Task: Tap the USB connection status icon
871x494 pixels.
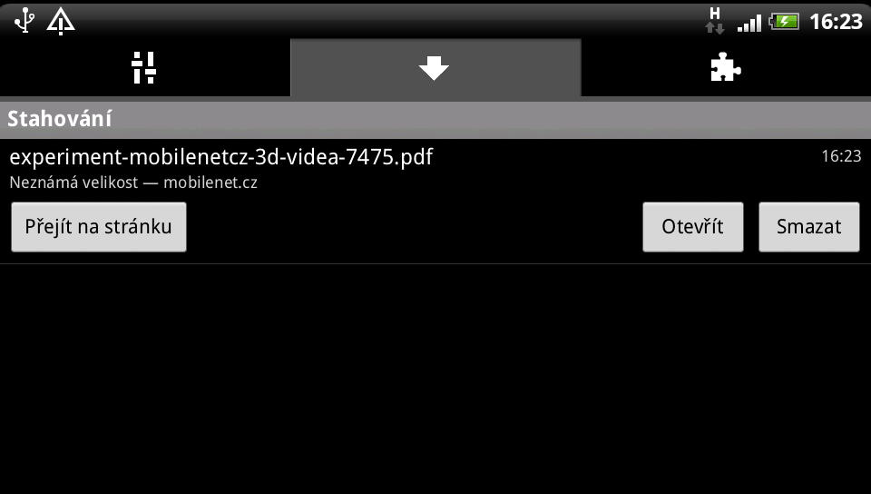Action: 24,21
